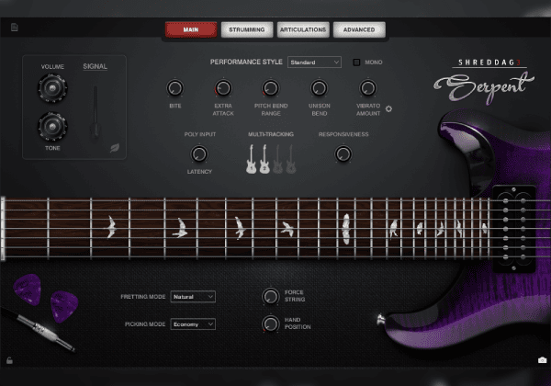Toggle the Force String knob button

[270, 296]
